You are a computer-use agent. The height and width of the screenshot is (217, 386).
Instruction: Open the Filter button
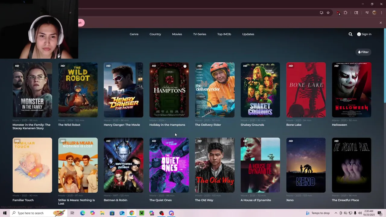[x=363, y=52]
